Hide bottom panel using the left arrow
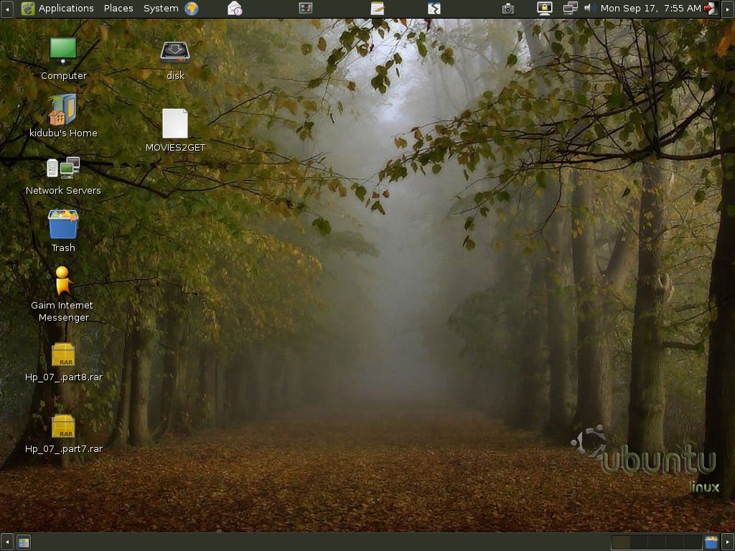Viewport: 735px width, 551px height. (6, 542)
